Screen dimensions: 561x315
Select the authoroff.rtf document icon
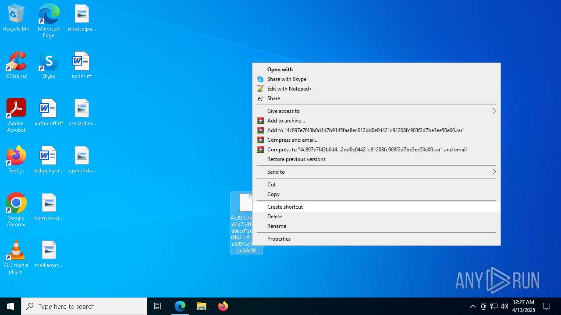(x=49, y=113)
